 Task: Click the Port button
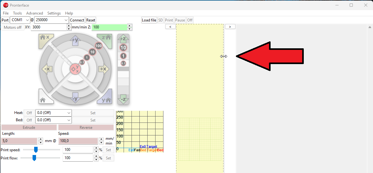click(x=5, y=20)
